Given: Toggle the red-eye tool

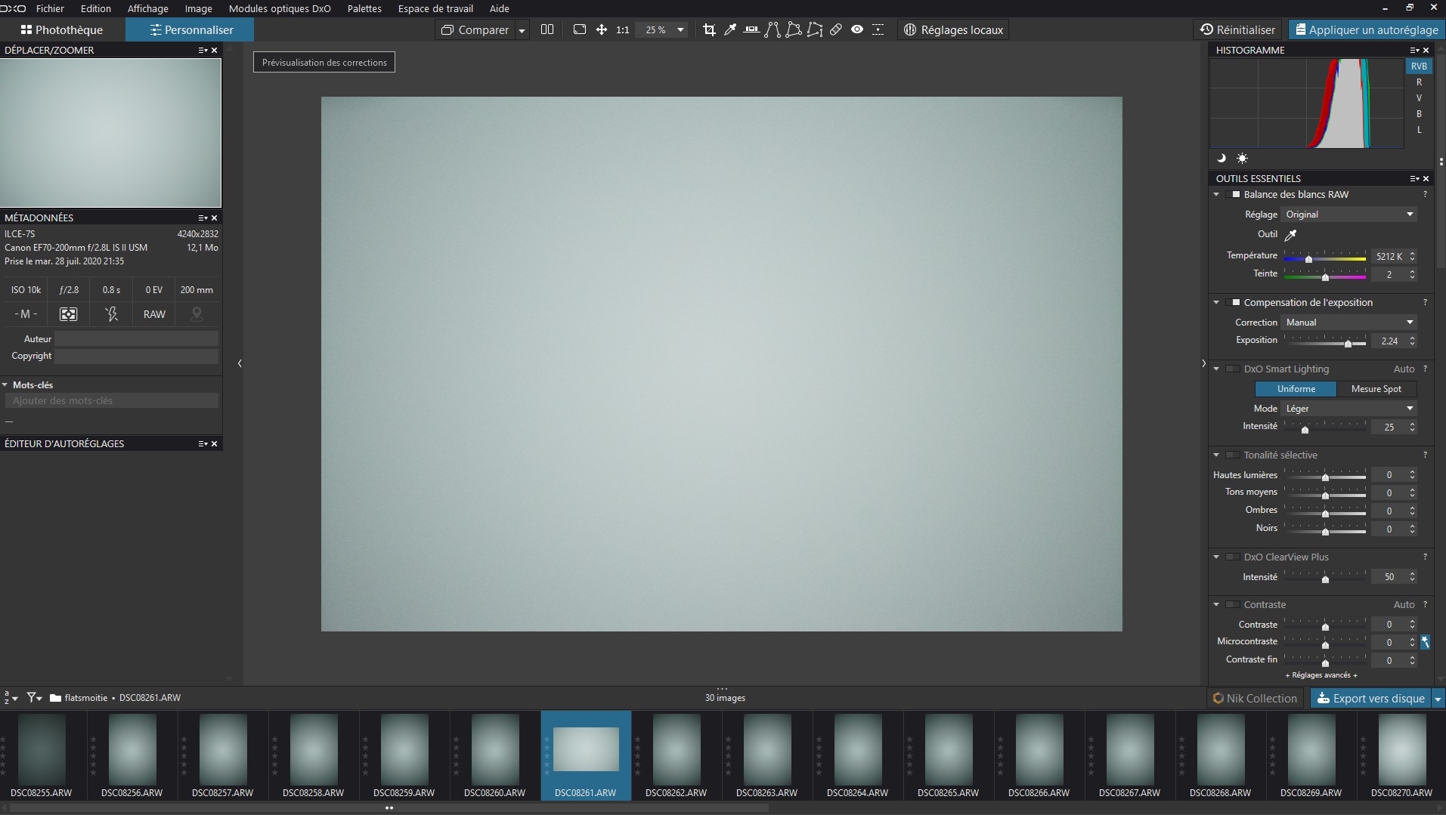Looking at the screenshot, I should pos(857,29).
